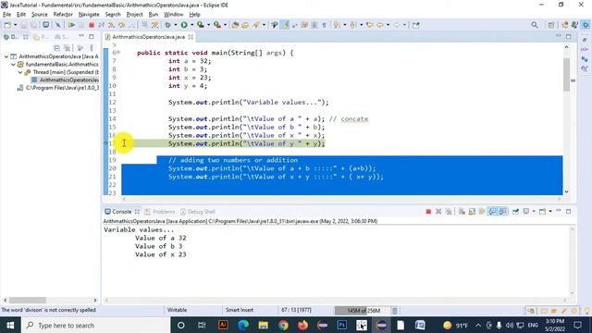Open Microsoft Edge from the taskbar
The width and height of the screenshot is (592, 333).
pos(243,325)
